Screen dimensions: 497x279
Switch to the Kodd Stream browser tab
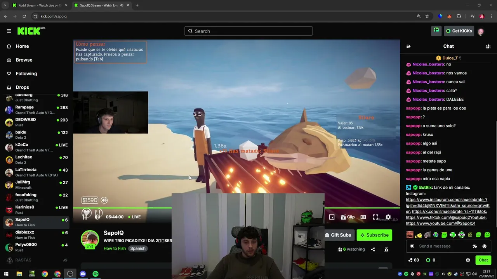click(x=40, y=5)
